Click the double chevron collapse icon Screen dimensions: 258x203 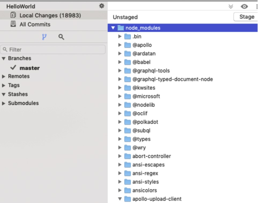[x=231, y=6]
